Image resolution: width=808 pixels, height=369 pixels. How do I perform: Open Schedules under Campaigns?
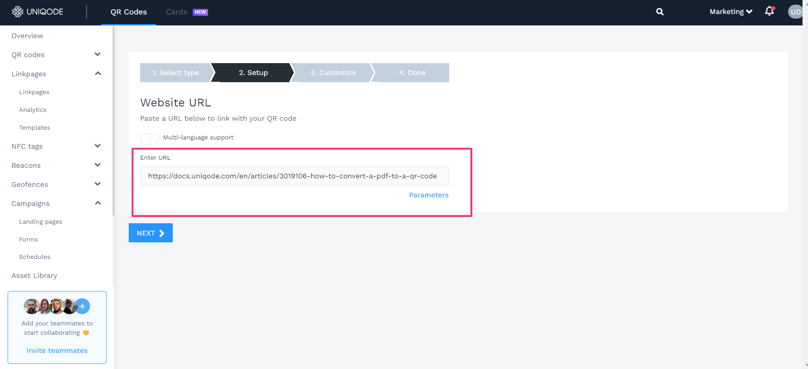pyautogui.click(x=35, y=257)
